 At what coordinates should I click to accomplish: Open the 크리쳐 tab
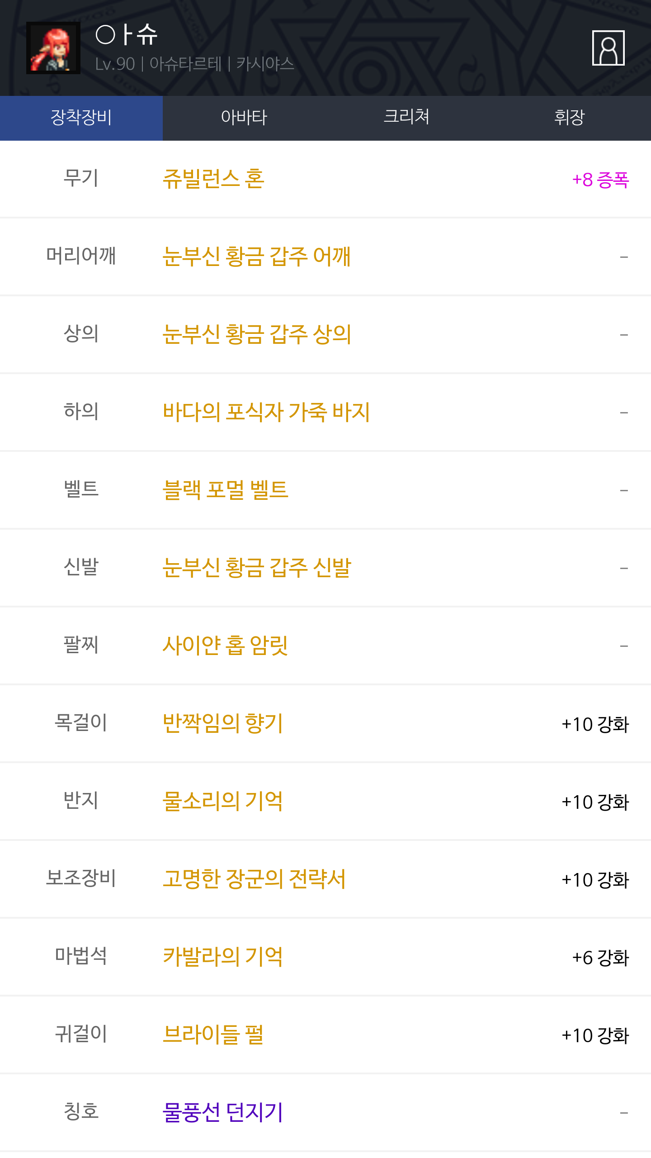pos(406,118)
